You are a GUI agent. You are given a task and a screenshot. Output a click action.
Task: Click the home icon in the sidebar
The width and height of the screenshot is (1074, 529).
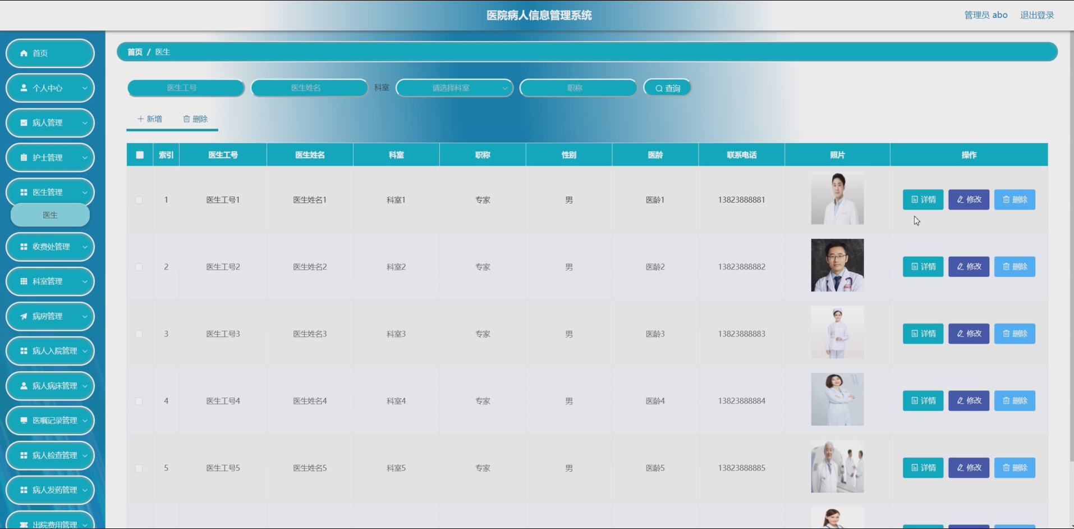pos(24,53)
